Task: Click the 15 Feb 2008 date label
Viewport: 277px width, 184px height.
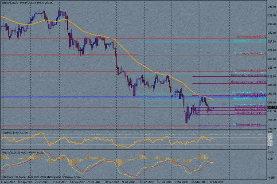Action: tap(164, 182)
